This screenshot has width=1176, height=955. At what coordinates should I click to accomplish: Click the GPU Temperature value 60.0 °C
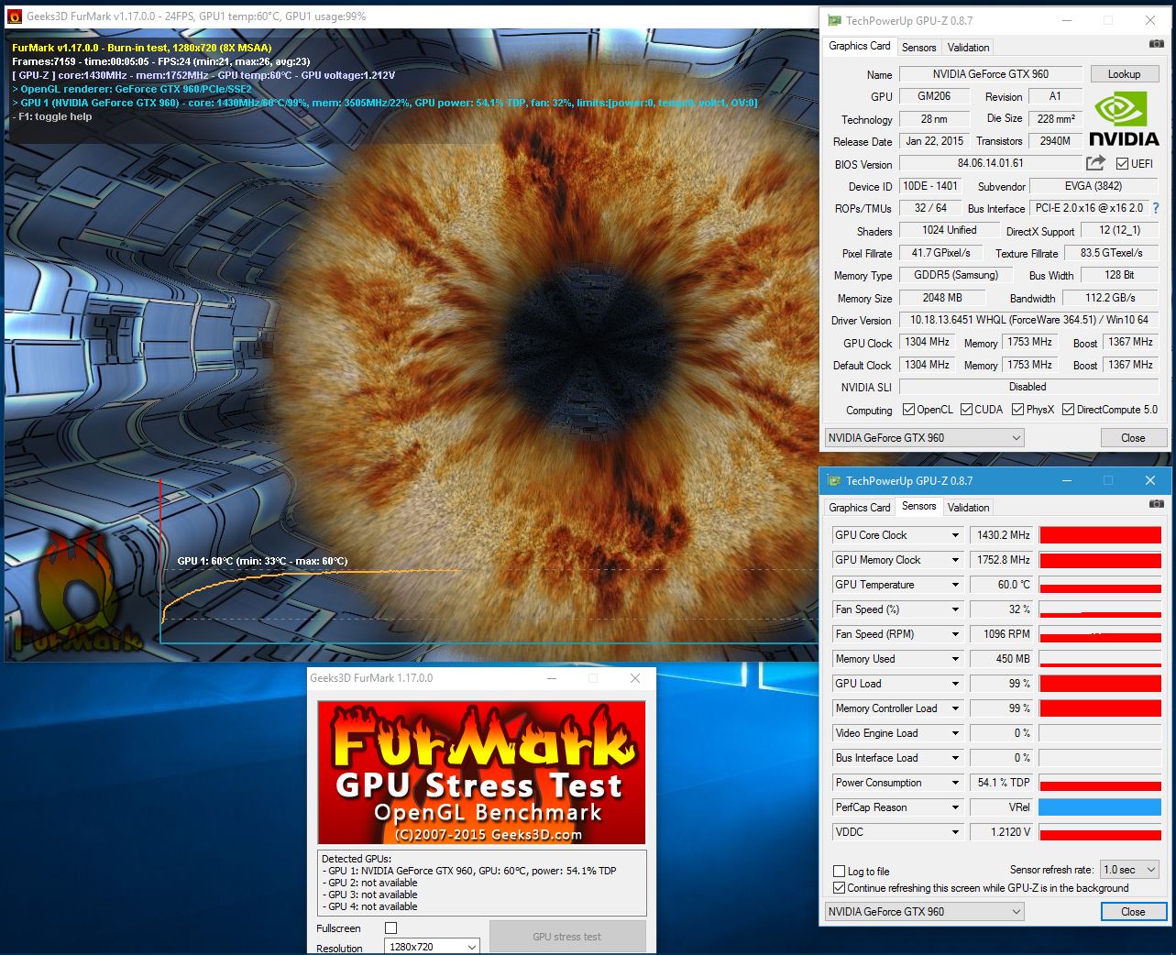(1002, 585)
